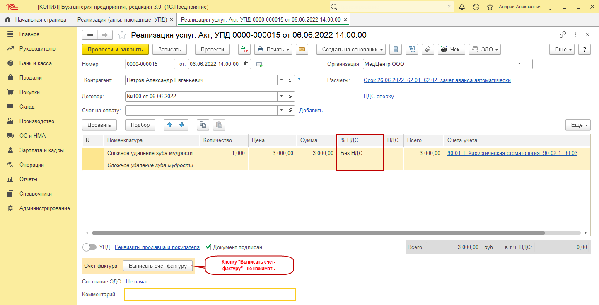Open the favorites star in the title bar
The width and height of the screenshot is (599, 305).
pos(490,7)
